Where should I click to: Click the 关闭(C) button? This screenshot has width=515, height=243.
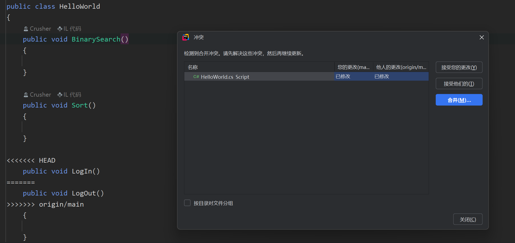[x=467, y=219]
